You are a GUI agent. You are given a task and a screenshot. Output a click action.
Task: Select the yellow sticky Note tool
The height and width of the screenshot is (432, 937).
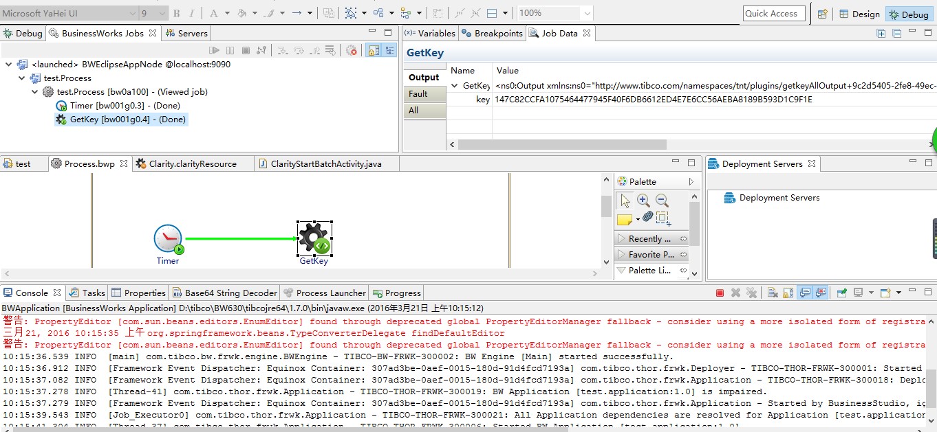click(x=624, y=220)
